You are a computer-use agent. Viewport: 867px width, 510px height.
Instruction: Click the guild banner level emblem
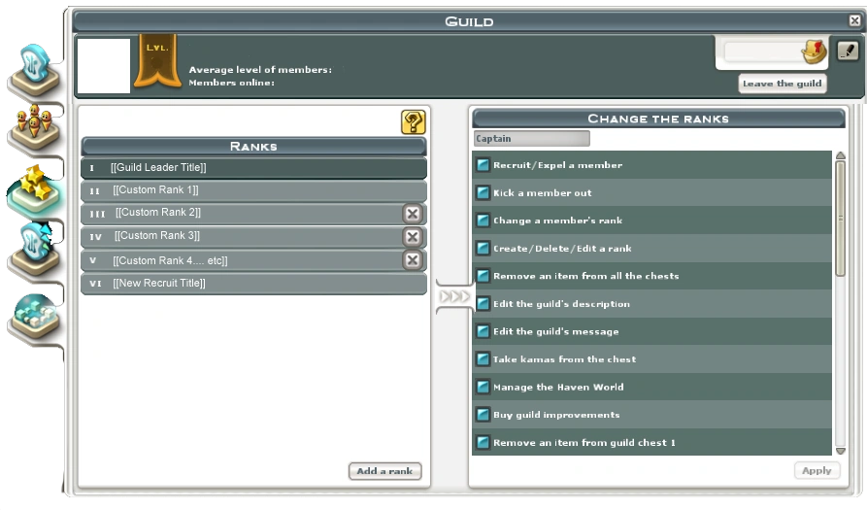pos(157,61)
